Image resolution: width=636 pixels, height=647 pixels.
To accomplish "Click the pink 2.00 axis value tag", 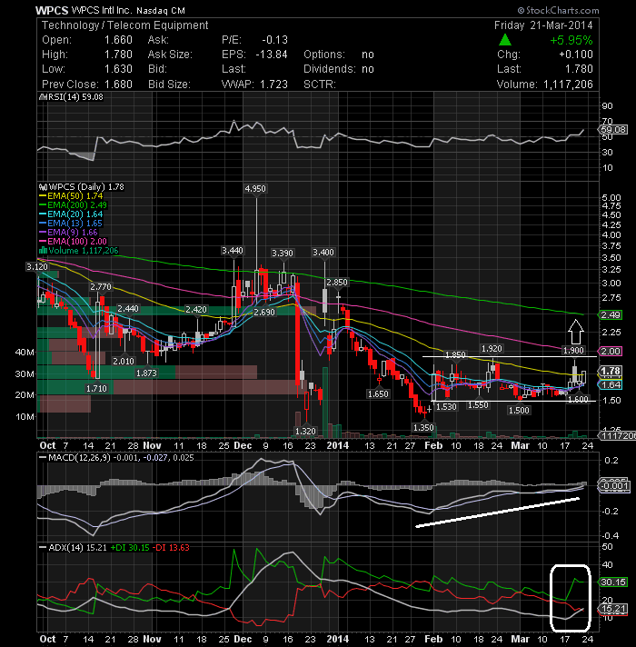I will tap(611, 351).
